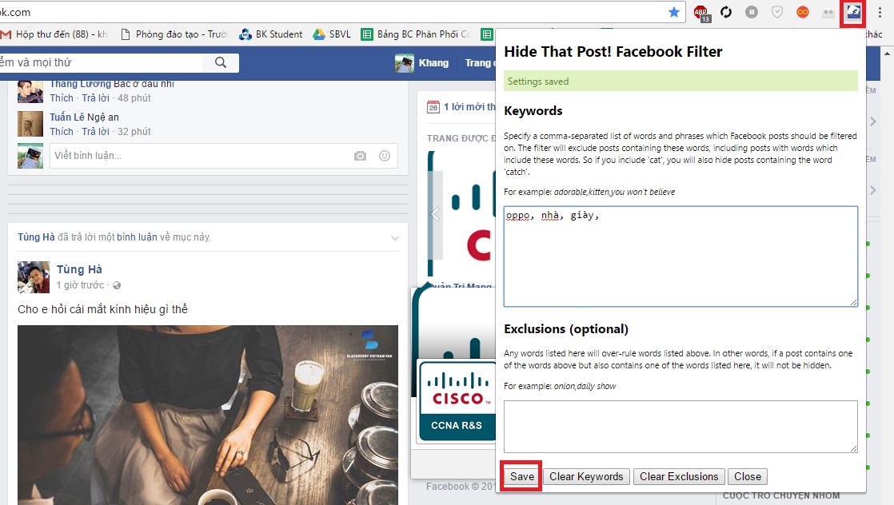
Task: Save the keyword filter settings
Action: 520,476
